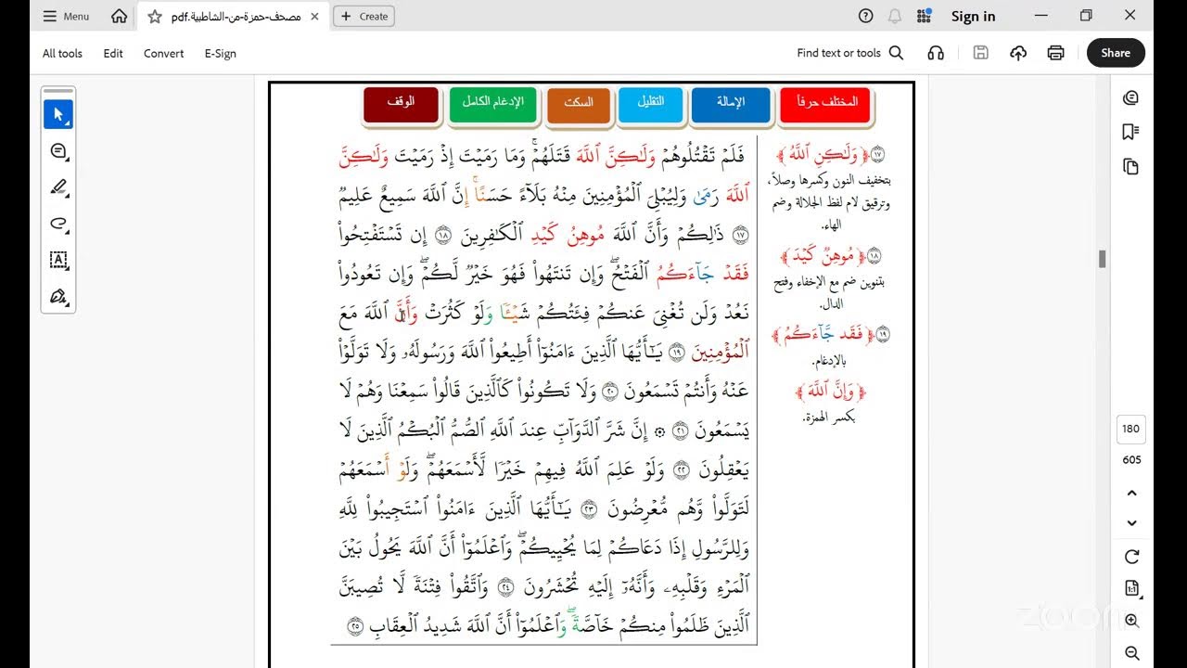1187x668 pixels.
Task: Select the freehand draw tool
Action: [58, 224]
